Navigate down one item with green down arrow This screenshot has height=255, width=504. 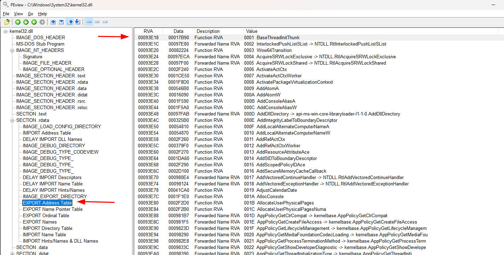tap(25, 22)
